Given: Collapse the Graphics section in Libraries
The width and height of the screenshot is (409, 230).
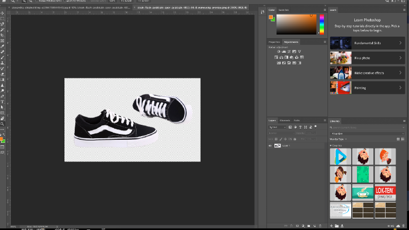Looking at the screenshot, I should coord(331,145).
